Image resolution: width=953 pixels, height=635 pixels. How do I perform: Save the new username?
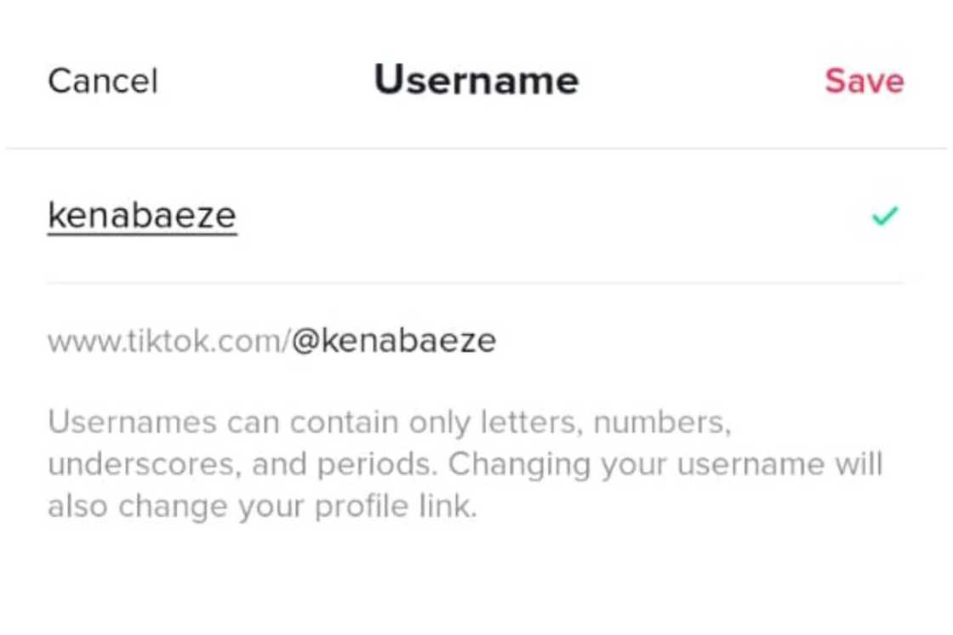coord(864,82)
